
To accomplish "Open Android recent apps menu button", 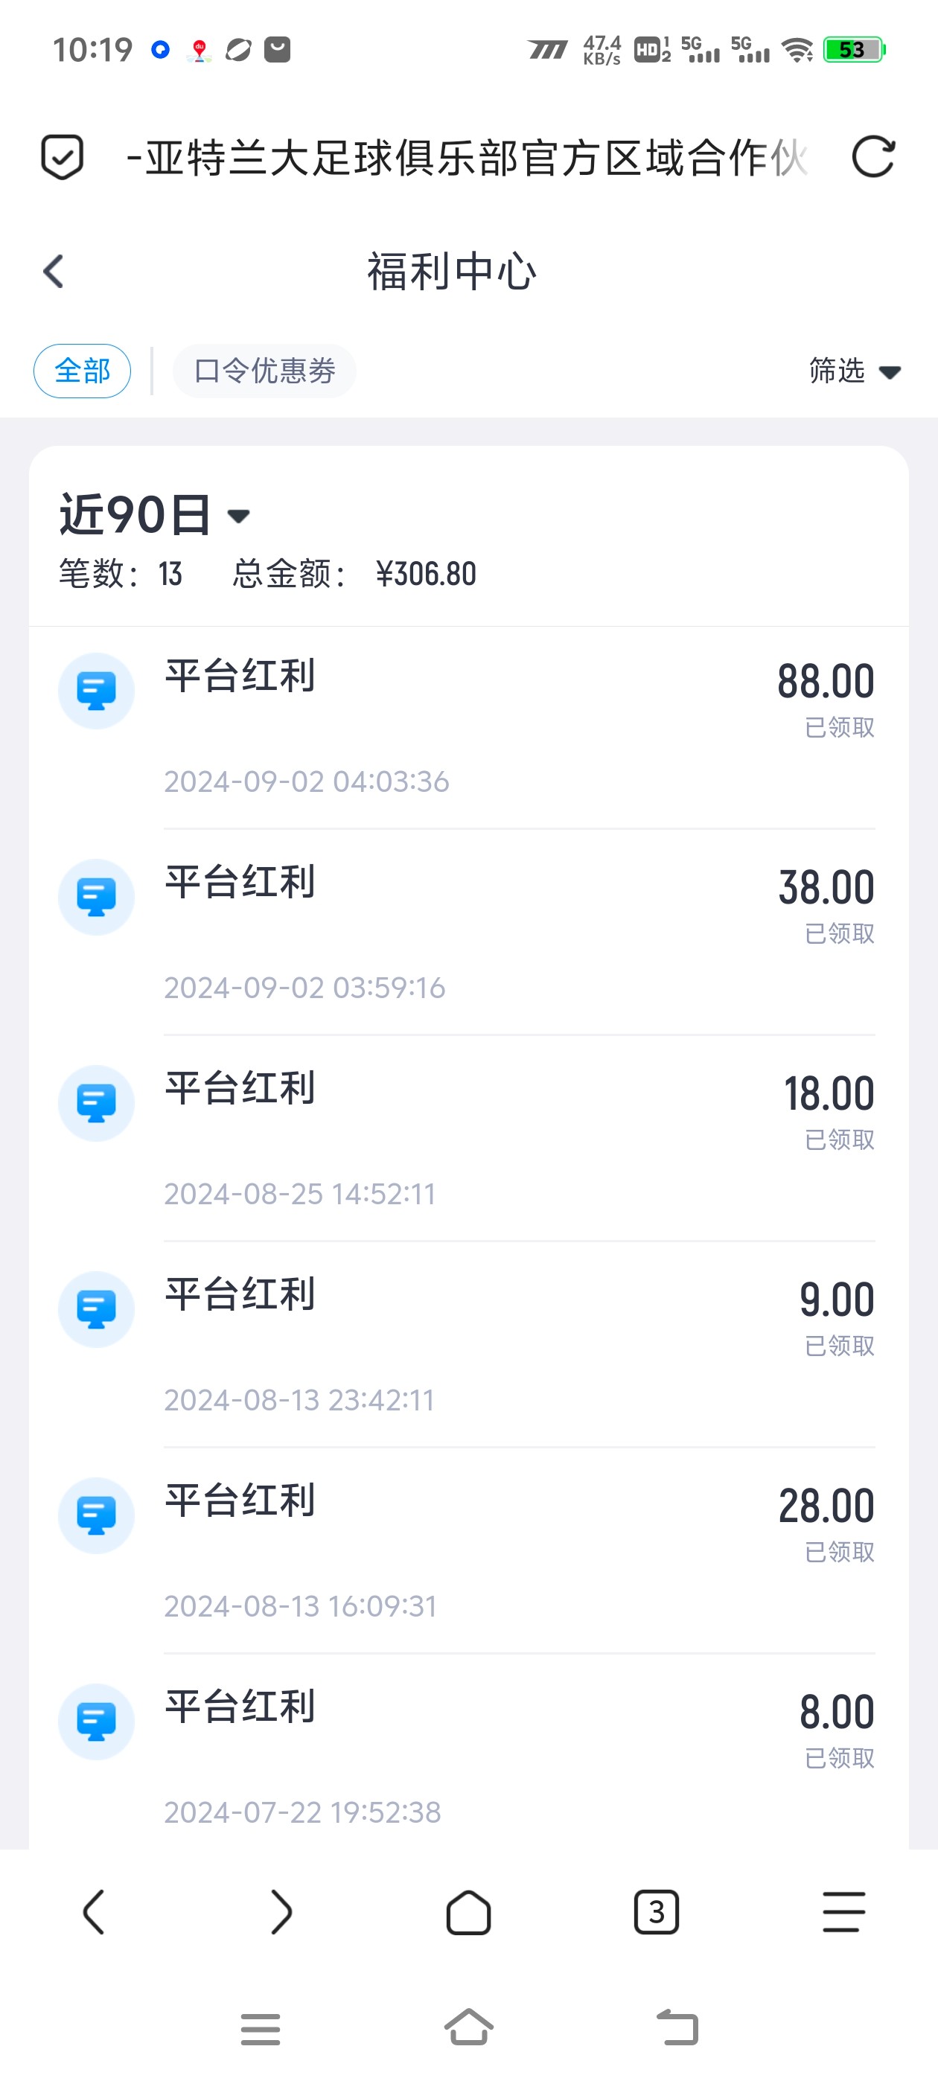I will click(x=261, y=2029).
